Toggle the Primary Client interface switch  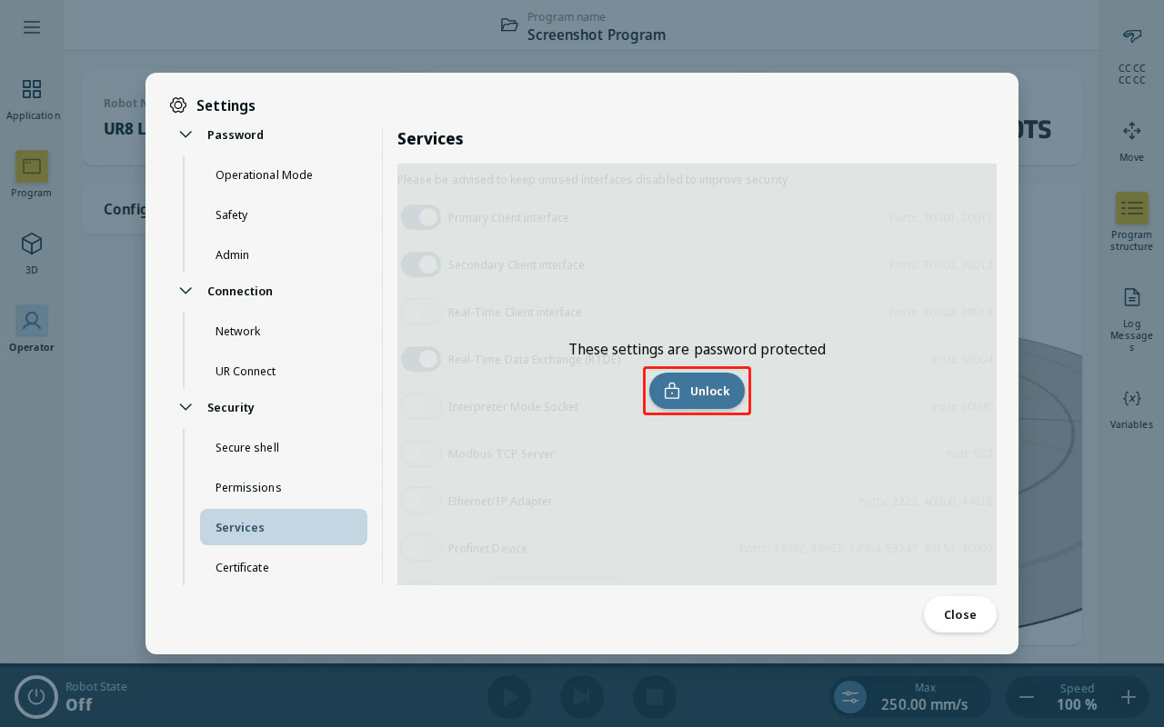click(x=421, y=217)
